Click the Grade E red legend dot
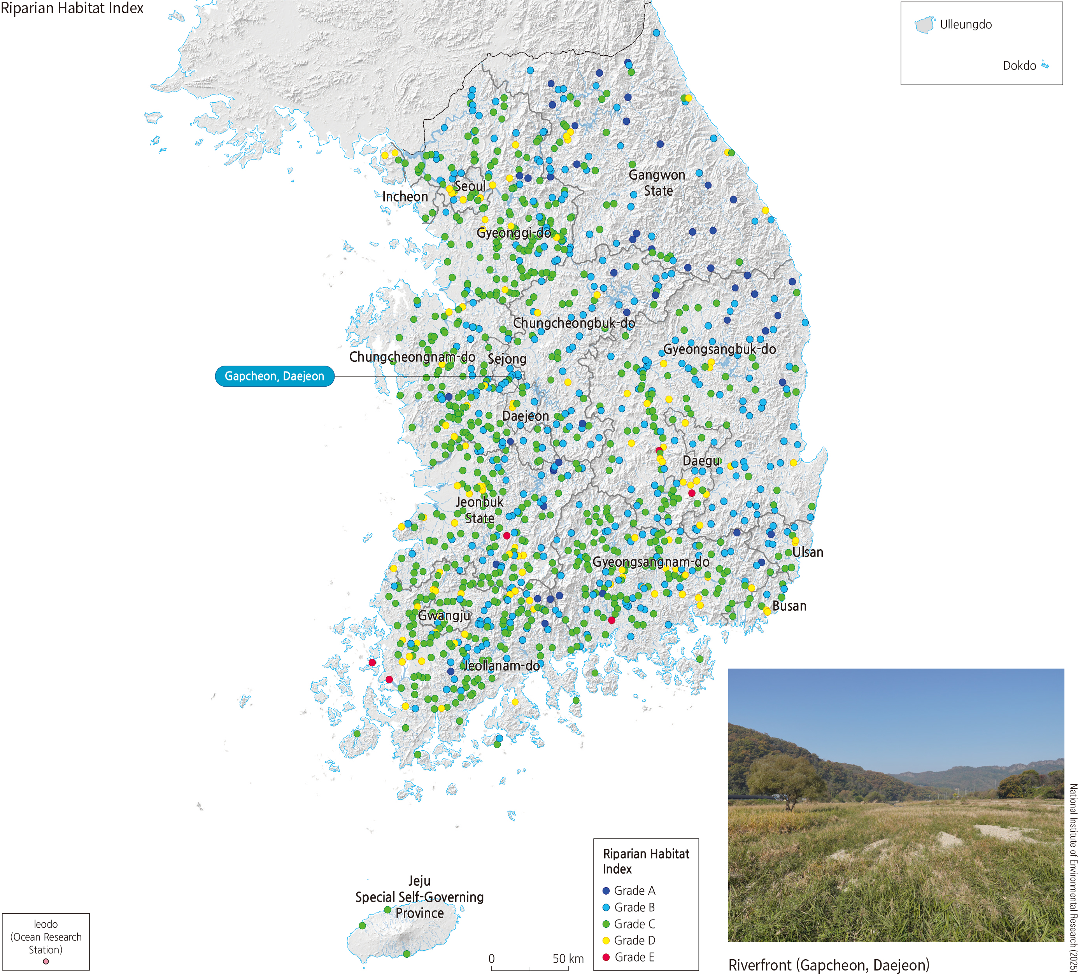The width and height of the screenshot is (1078, 974). point(606,957)
